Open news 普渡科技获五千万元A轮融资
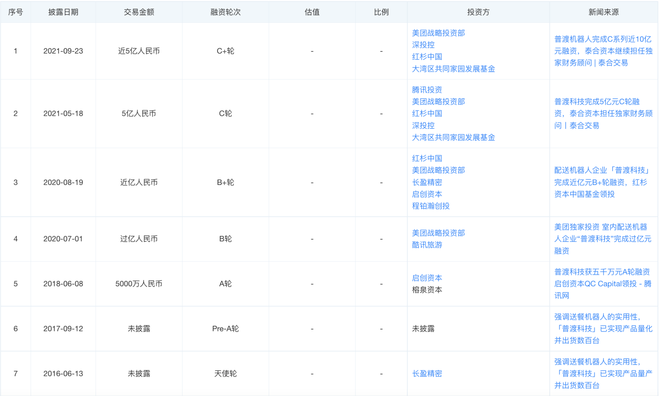 tap(603, 284)
